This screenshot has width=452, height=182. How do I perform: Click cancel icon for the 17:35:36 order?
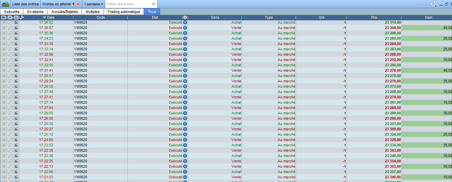[3, 33]
